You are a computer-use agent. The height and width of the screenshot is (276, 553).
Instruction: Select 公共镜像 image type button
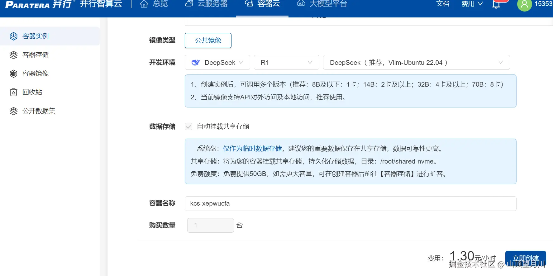[x=208, y=40]
